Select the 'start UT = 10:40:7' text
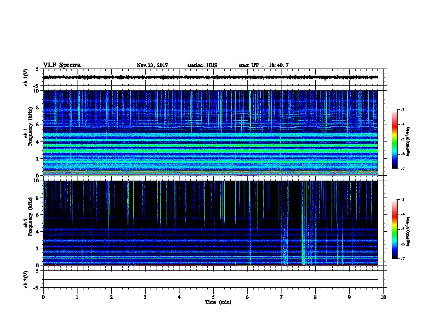432x333 pixels. [x=263, y=65]
